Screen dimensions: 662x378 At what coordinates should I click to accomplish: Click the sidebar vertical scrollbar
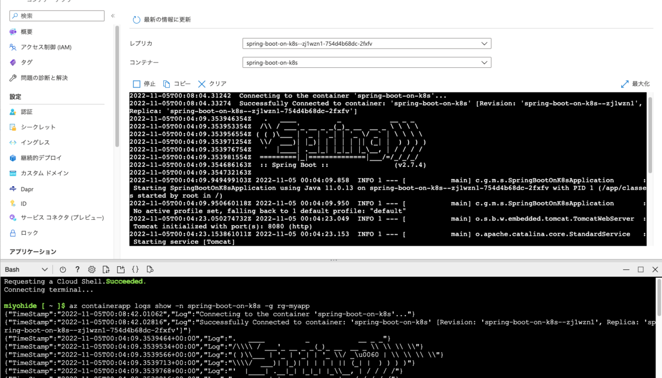point(117,87)
